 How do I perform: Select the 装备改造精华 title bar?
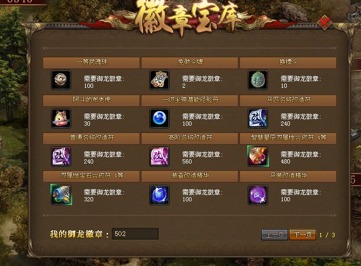[189, 176]
